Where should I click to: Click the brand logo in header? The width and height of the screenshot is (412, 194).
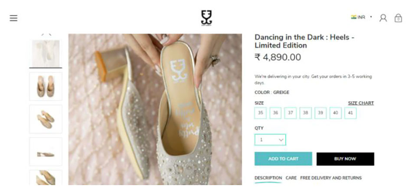206,18
